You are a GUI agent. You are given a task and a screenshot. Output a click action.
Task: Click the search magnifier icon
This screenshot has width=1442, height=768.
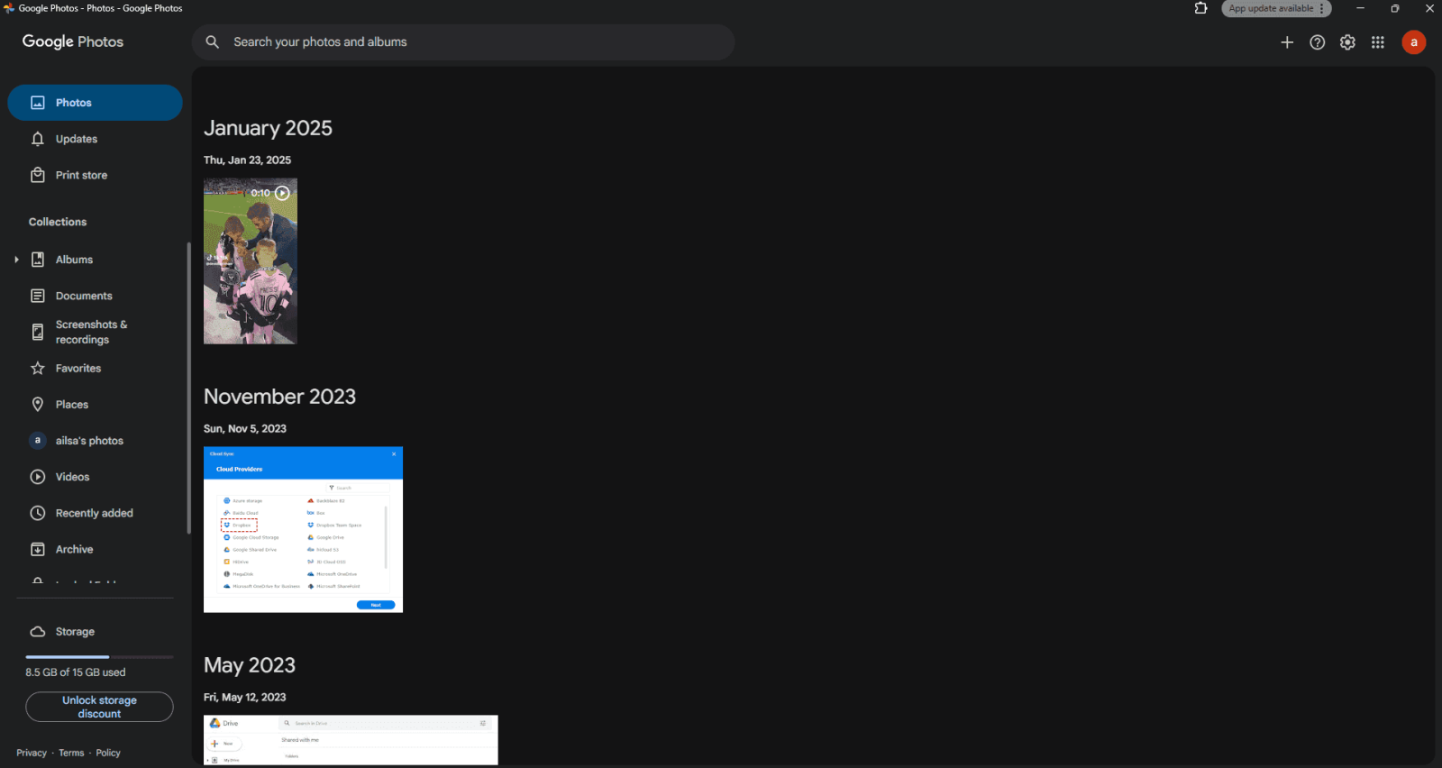[x=213, y=41]
